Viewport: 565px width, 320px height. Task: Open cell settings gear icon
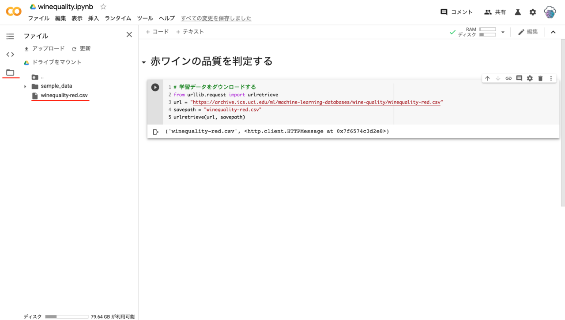(530, 78)
